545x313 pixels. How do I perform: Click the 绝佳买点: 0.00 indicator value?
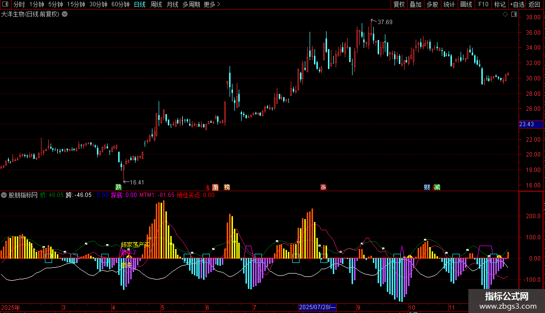(196, 195)
